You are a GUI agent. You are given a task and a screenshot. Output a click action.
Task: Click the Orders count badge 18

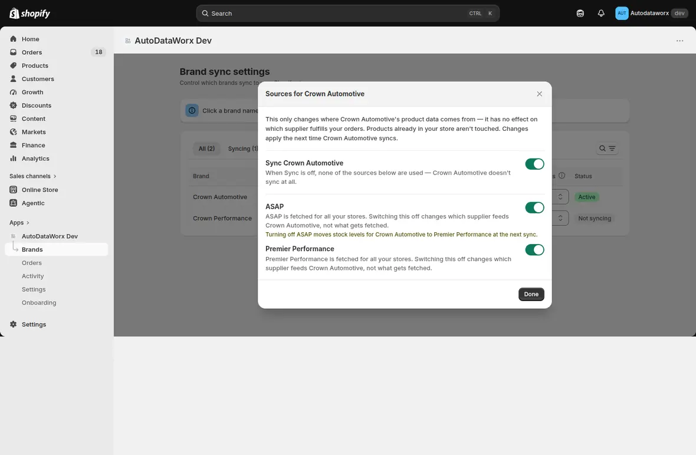(99, 52)
